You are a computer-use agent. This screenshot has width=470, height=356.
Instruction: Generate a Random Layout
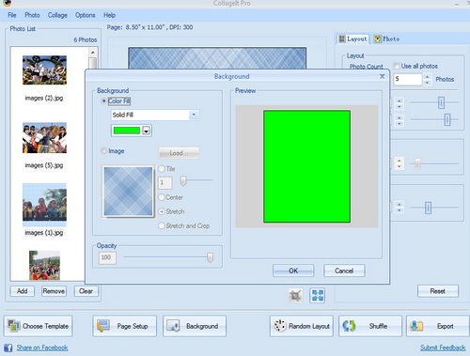point(302,326)
